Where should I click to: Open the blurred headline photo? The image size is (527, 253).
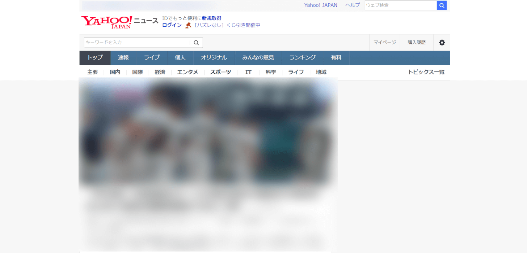point(208,132)
